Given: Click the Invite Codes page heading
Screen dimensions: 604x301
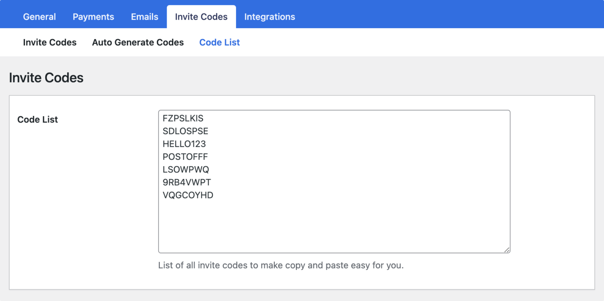Looking at the screenshot, I should pyautogui.click(x=46, y=78).
